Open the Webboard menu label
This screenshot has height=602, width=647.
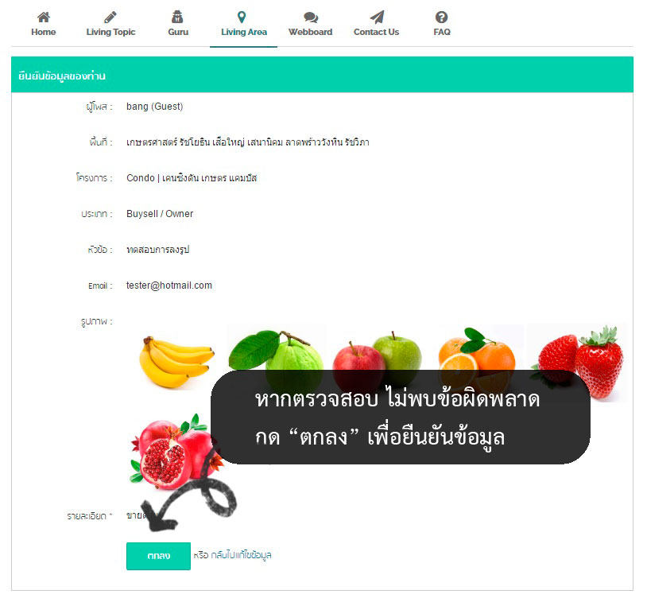(310, 32)
